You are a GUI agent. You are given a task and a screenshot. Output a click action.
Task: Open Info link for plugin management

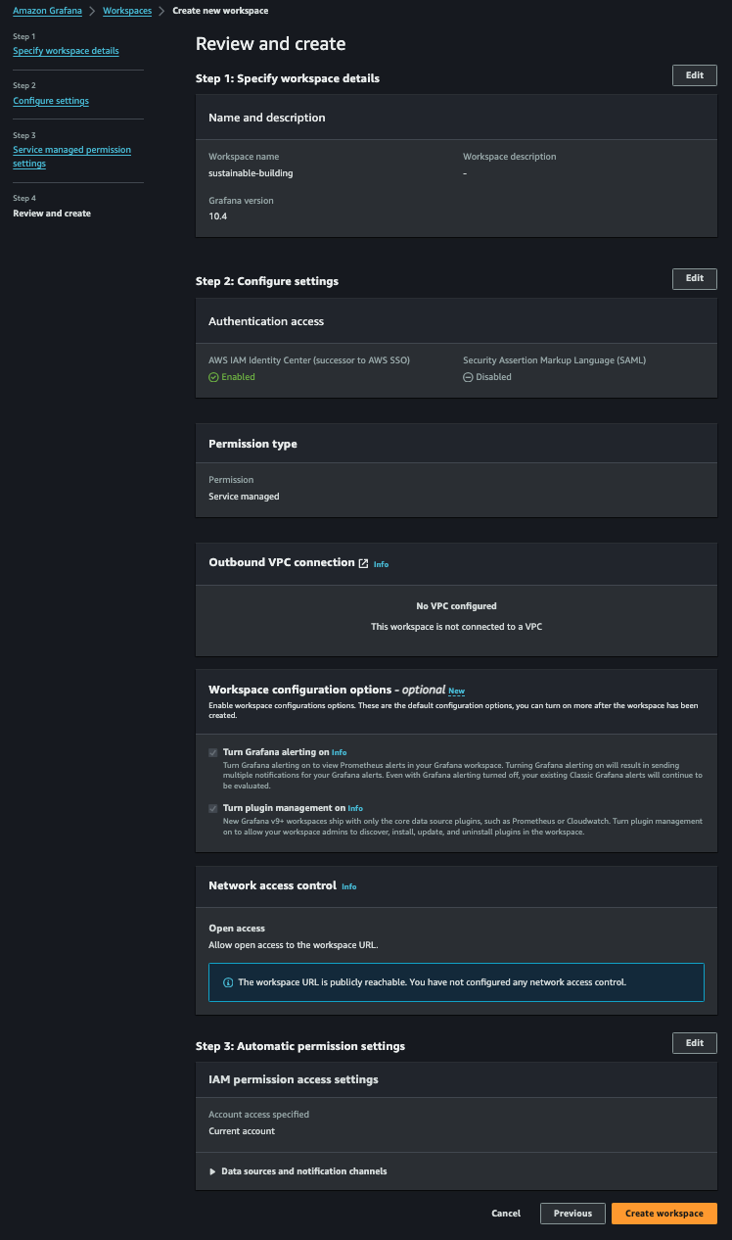pyautogui.click(x=355, y=808)
